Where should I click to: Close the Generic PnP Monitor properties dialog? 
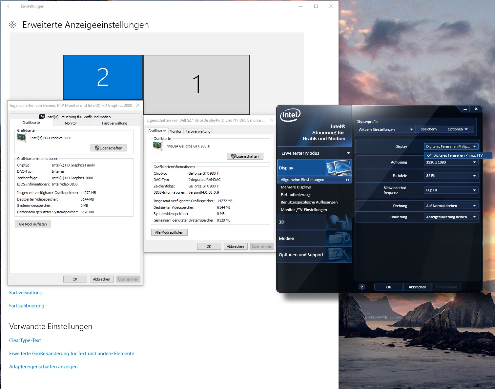[x=138, y=105]
